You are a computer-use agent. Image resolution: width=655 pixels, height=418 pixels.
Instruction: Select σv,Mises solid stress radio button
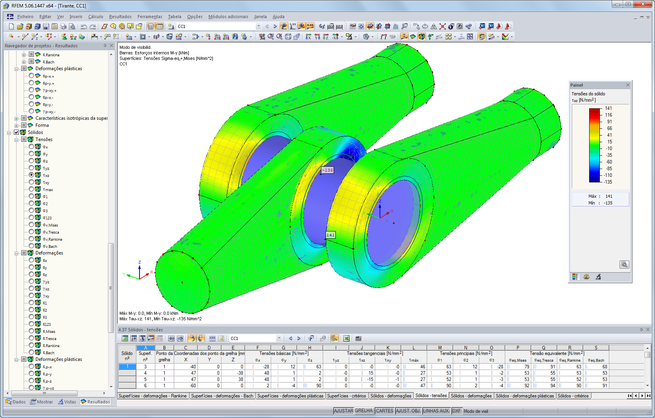coord(32,225)
